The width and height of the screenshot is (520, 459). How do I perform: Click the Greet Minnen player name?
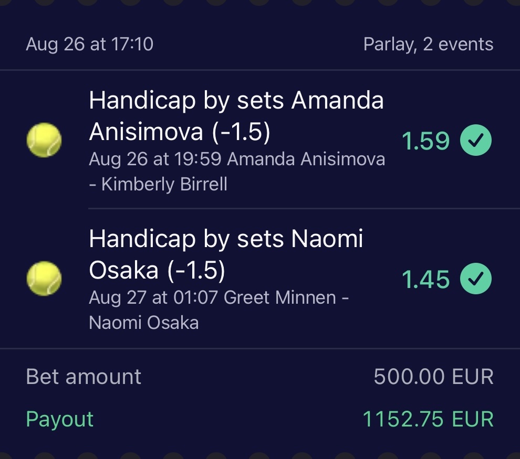click(279, 297)
